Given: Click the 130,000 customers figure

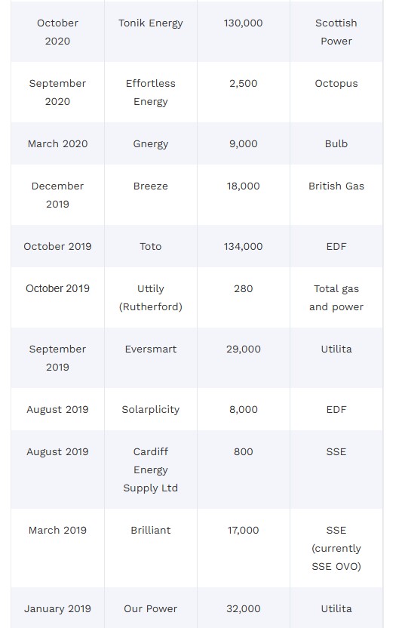Looking at the screenshot, I should (244, 23).
